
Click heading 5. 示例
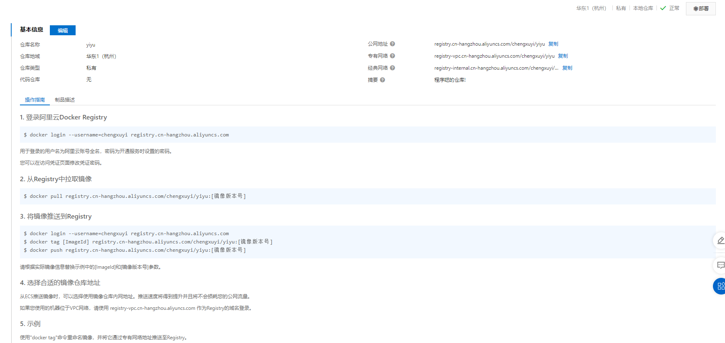(30, 324)
